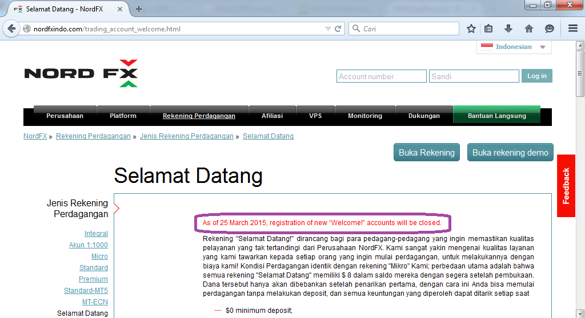Open the Afiliasi menu
Image resolution: width=585 pixels, height=318 pixels.
(x=272, y=116)
